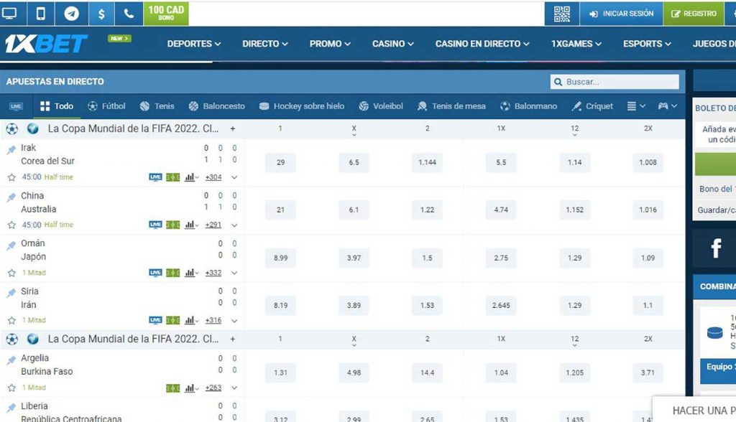Viewport: 736px width, 422px height.
Task: Favorite the Siria vs Irán match
Action: [x=11, y=321]
